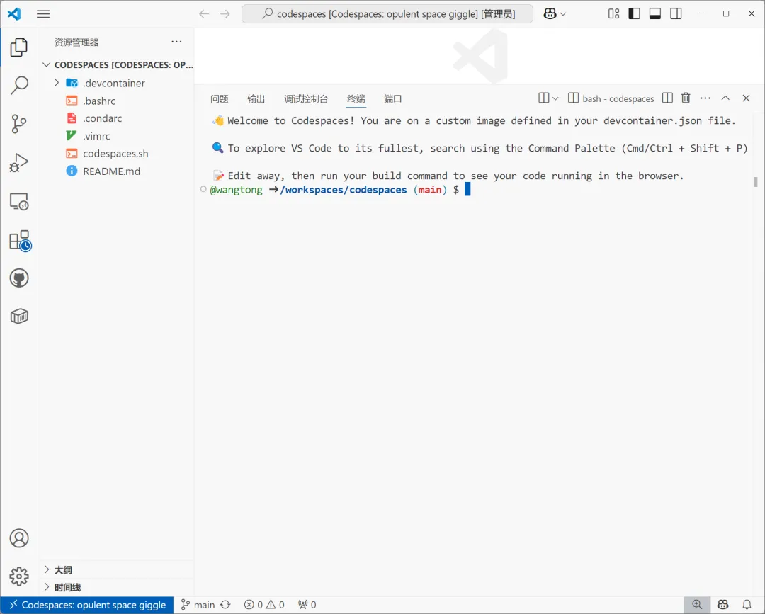765x614 pixels.
Task: Synchronize changes with the sync icon
Action: [225, 605]
